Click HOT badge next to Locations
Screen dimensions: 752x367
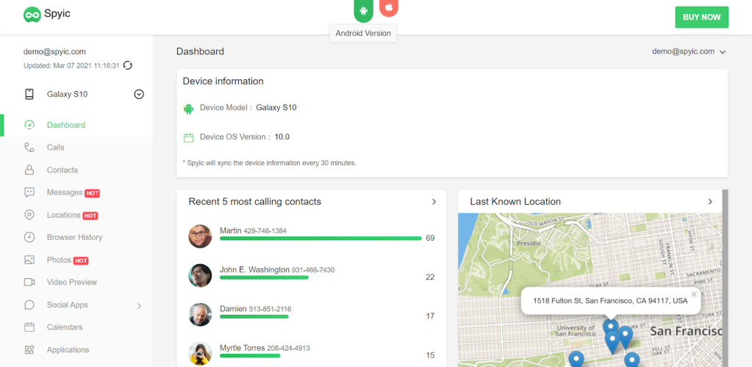tap(90, 216)
